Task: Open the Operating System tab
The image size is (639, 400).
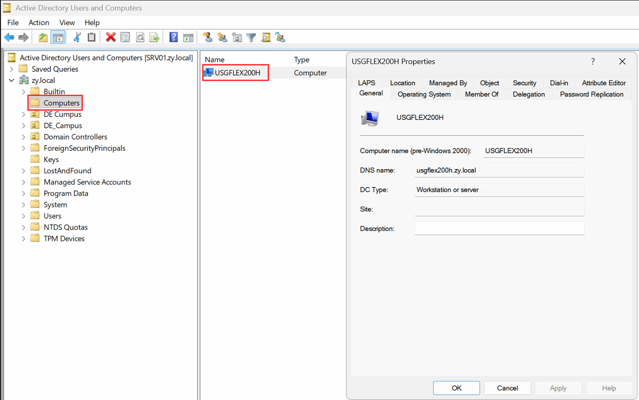Action: click(x=424, y=94)
